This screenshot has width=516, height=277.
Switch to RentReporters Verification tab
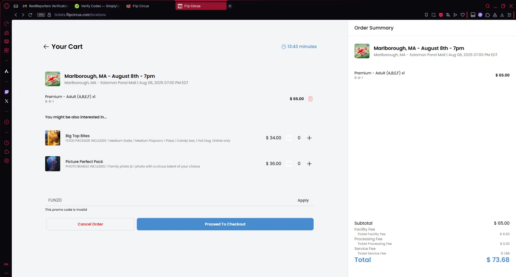[x=46, y=6]
